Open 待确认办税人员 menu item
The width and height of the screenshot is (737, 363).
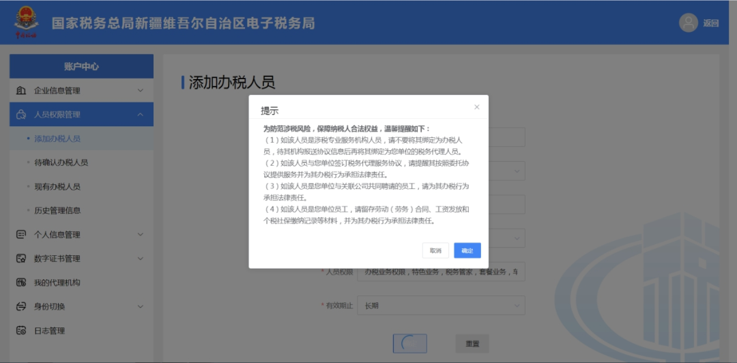[81, 162]
